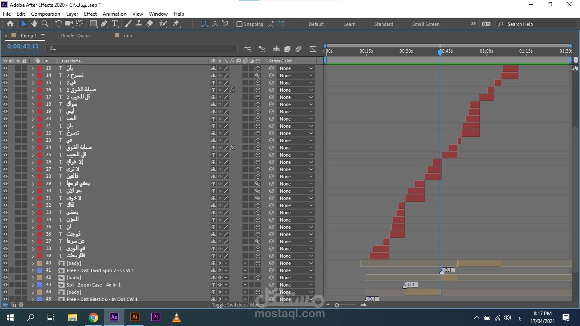Hide layer 40 [bady] with eye icon
Screen dimensions: 580x326
[x=5, y=263]
